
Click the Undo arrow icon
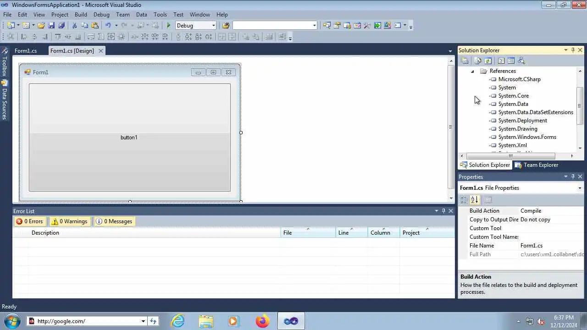coord(108,26)
